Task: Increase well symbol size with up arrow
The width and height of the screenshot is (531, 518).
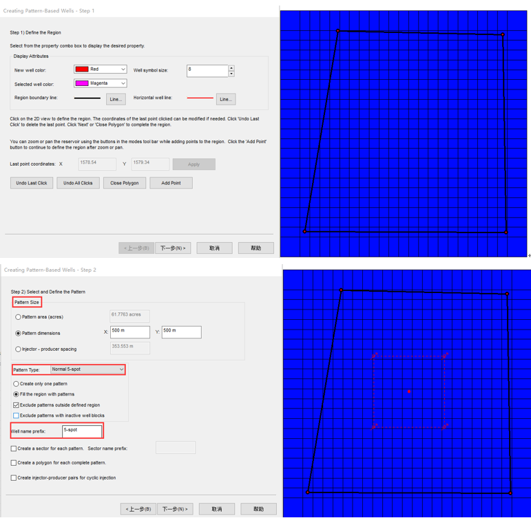Action: tap(231, 68)
